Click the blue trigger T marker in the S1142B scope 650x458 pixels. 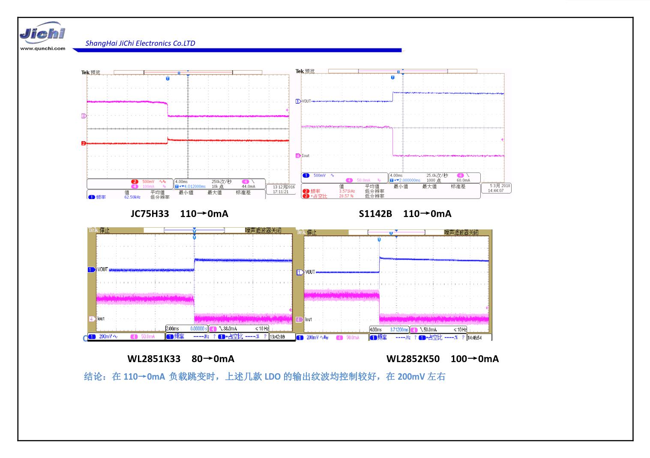393,77
